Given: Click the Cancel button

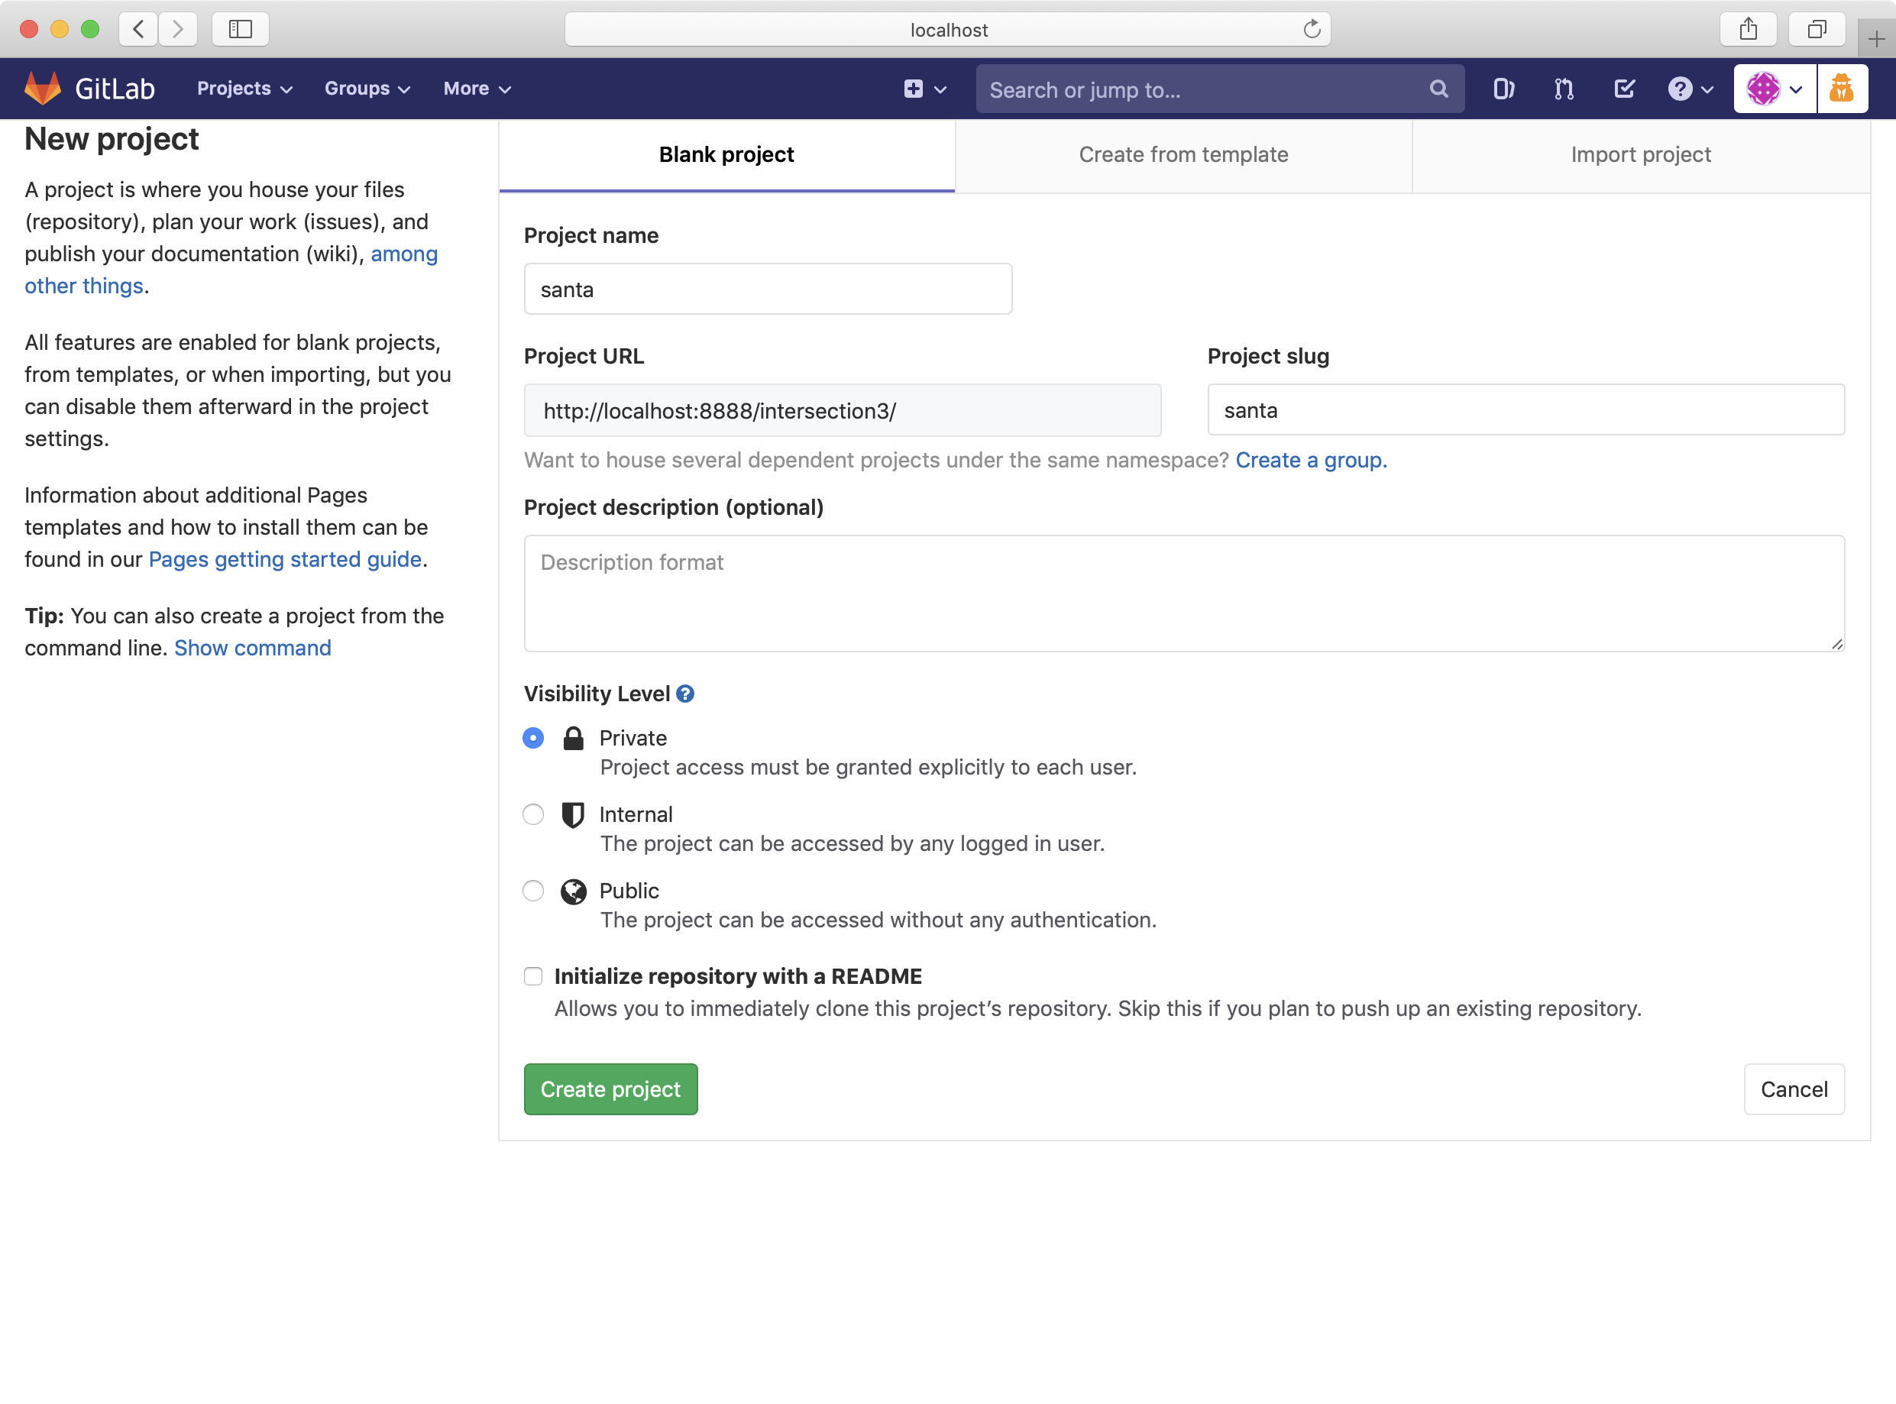Looking at the screenshot, I should [1794, 1089].
